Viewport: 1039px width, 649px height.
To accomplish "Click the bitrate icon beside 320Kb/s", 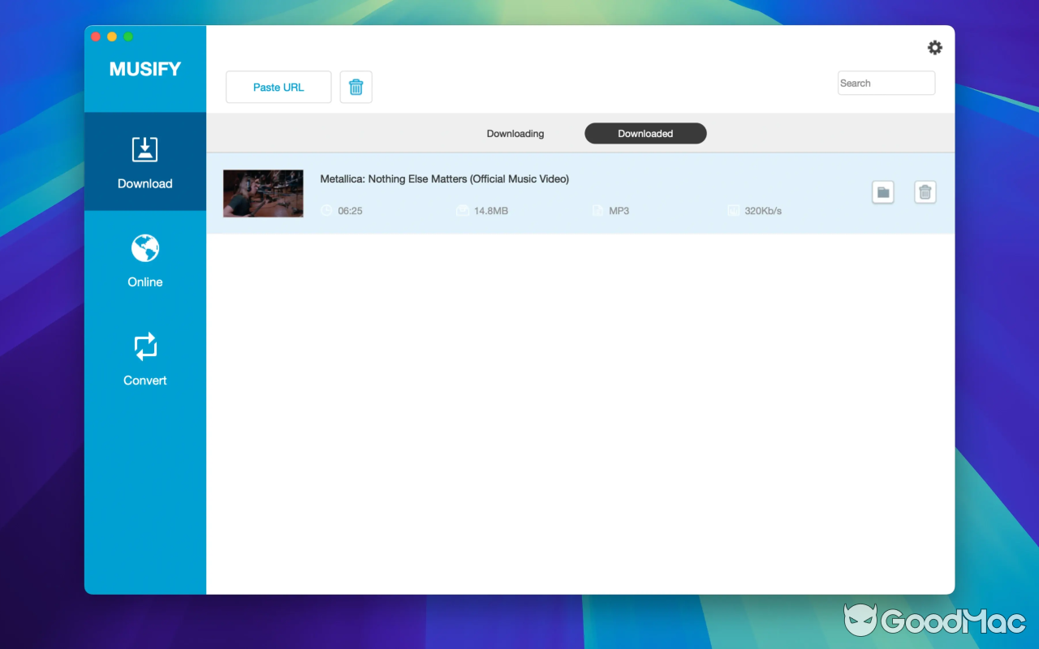I will (734, 210).
